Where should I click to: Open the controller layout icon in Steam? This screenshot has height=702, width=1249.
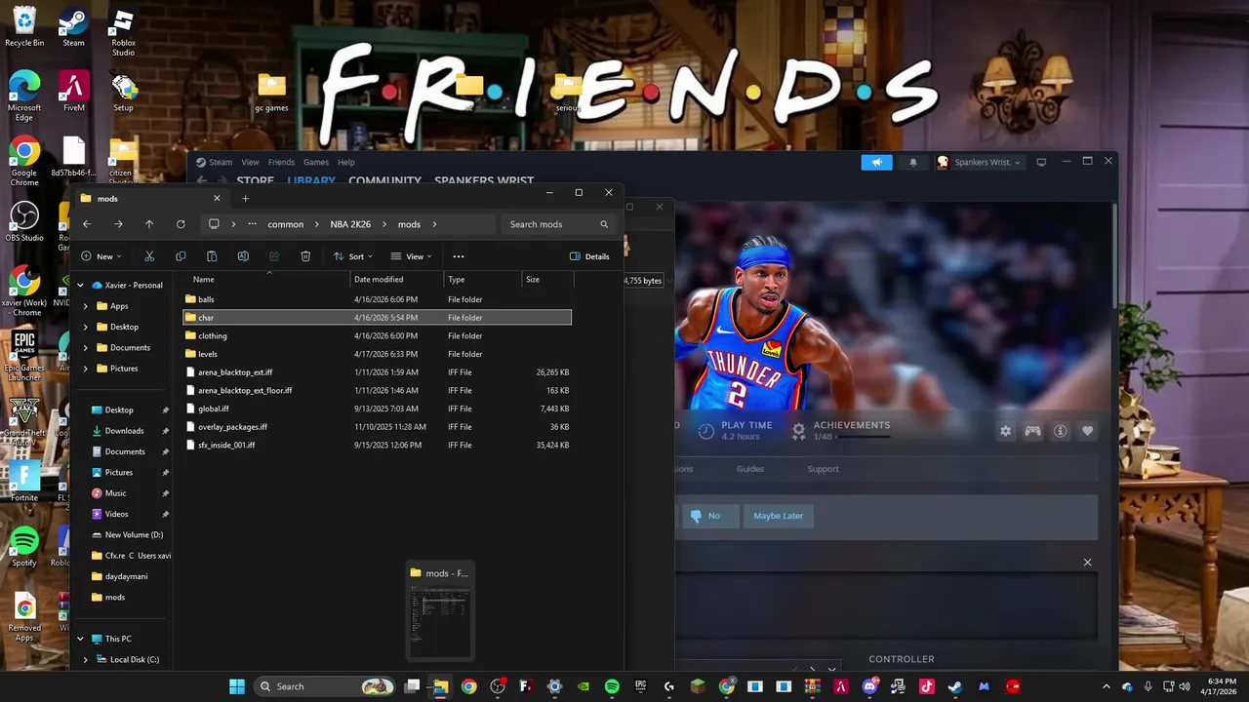[1032, 431]
